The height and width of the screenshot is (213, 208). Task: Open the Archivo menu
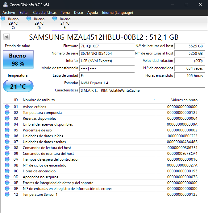tap(9, 13)
